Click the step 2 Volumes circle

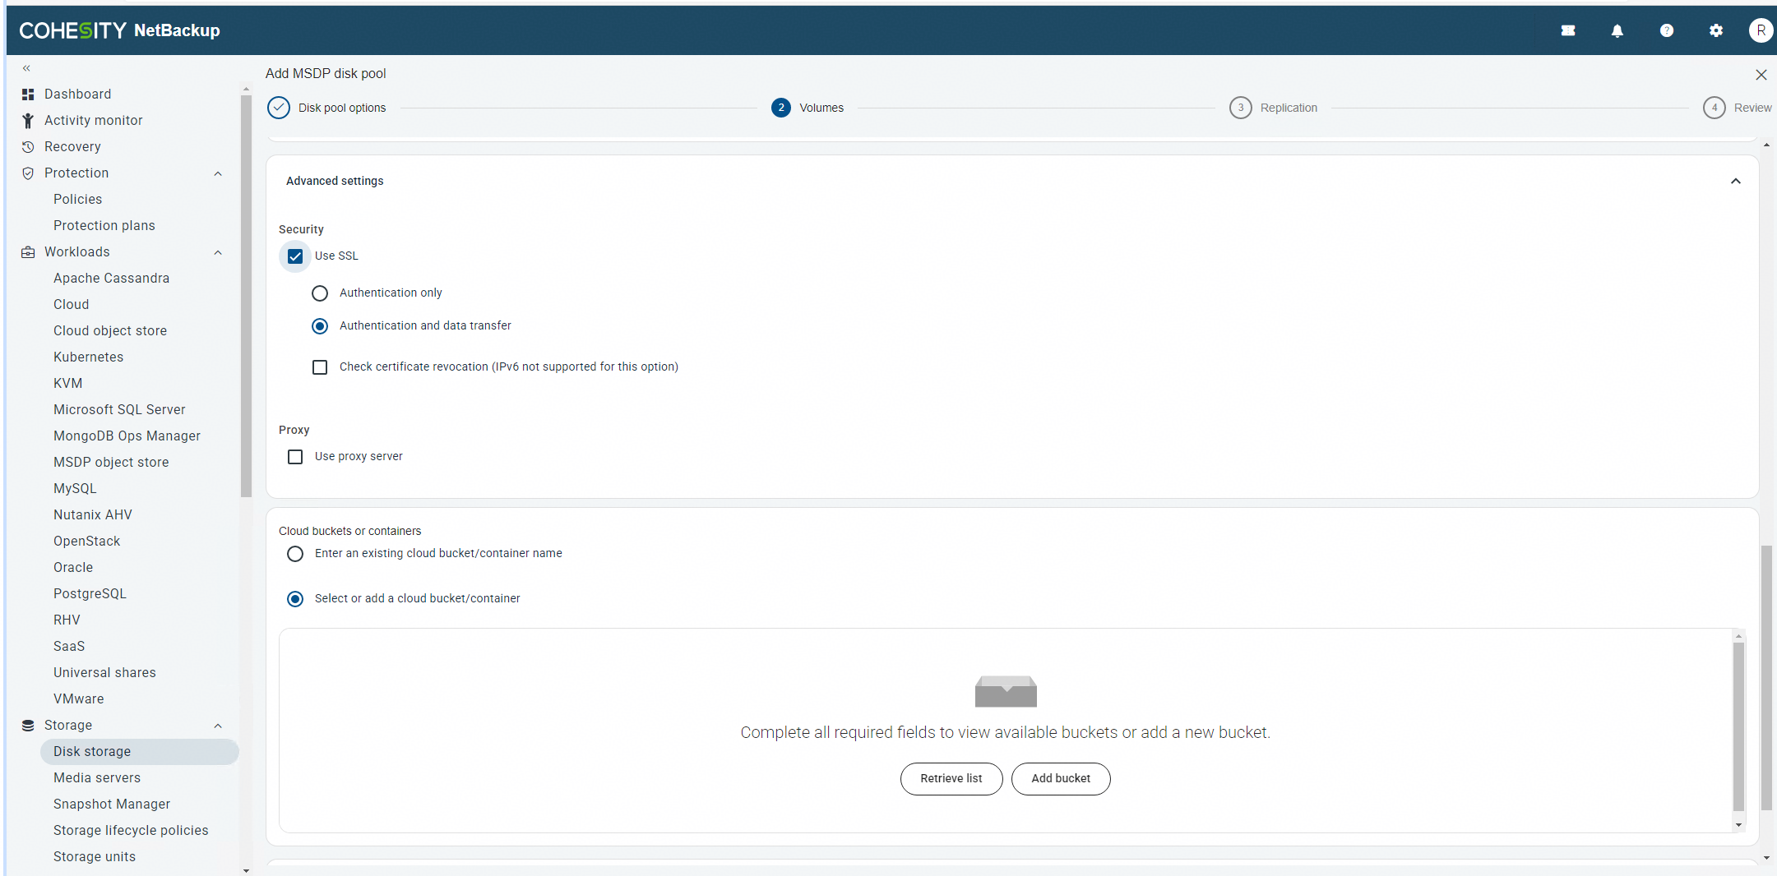[x=780, y=108]
